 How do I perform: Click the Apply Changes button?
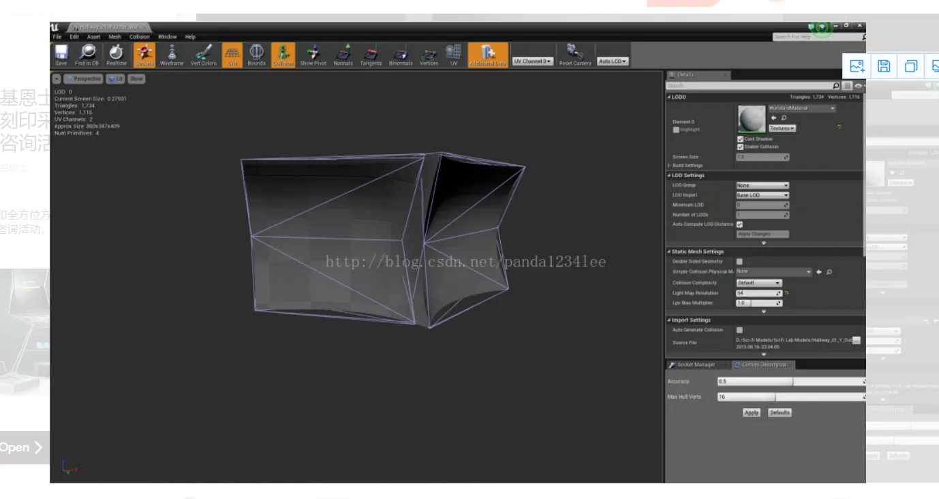coord(762,234)
